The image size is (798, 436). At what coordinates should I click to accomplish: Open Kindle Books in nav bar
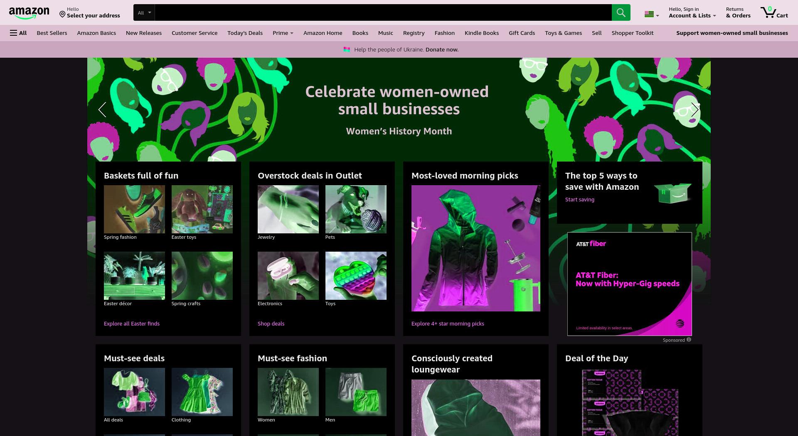pyautogui.click(x=482, y=33)
